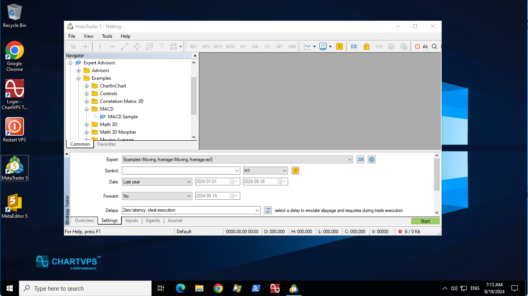Switch to the Inputs tab
Image resolution: width=528 pixels, height=296 pixels.
(x=132, y=221)
